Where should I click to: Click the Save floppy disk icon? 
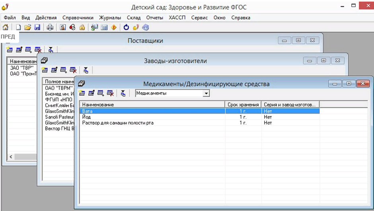point(37,27)
